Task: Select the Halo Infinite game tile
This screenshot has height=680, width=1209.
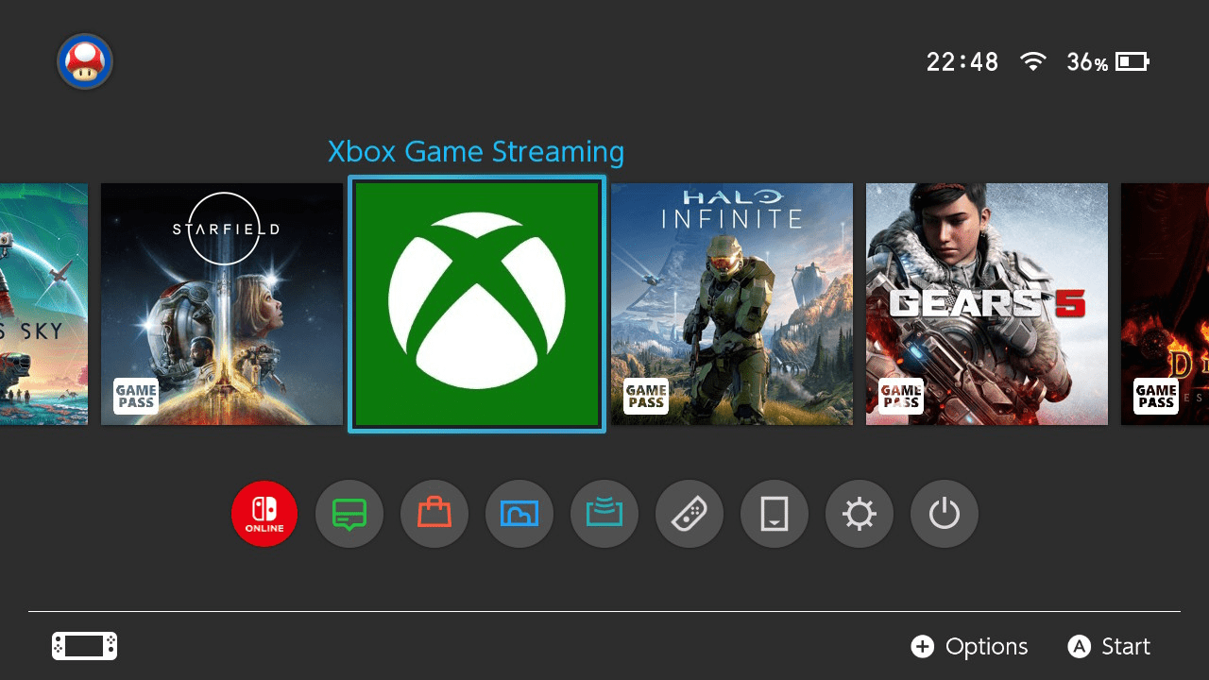Action: (732, 304)
